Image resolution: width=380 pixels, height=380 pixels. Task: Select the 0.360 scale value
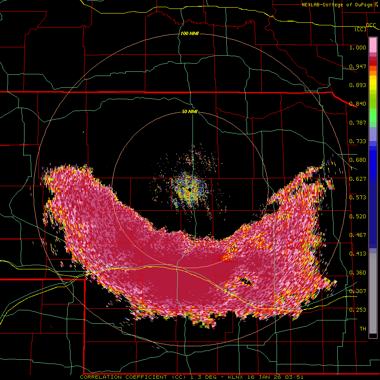(x=358, y=273)
